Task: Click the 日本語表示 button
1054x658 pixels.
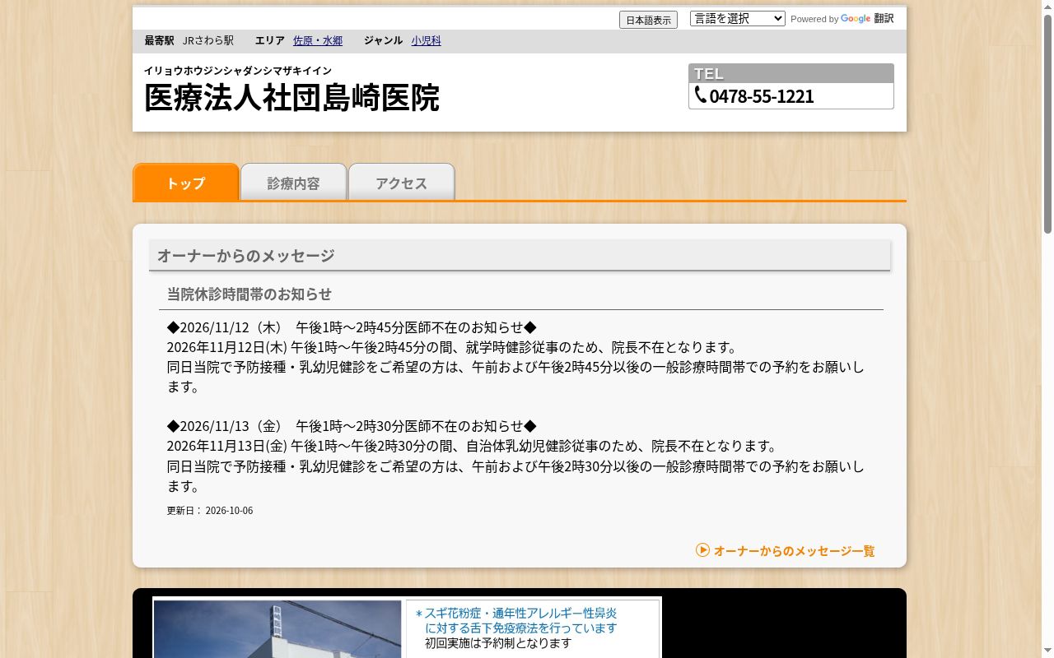Action: (x=648, y=20)
